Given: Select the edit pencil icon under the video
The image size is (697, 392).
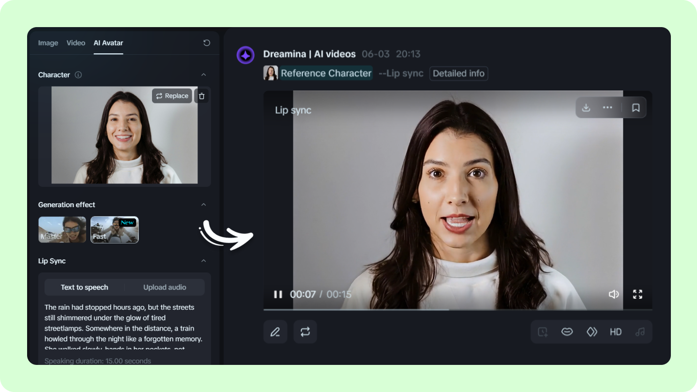Looking at the screenshot, I should pyautogui.click(x=275, y=332).
